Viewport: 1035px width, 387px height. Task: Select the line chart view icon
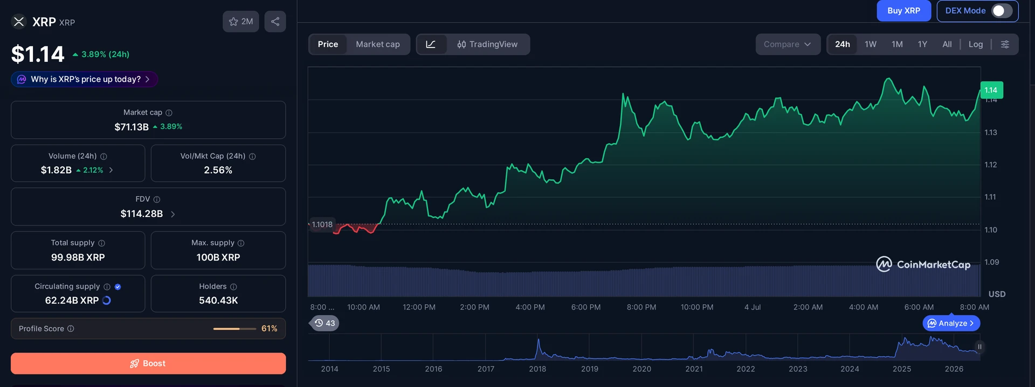click(x=431, y=44)
